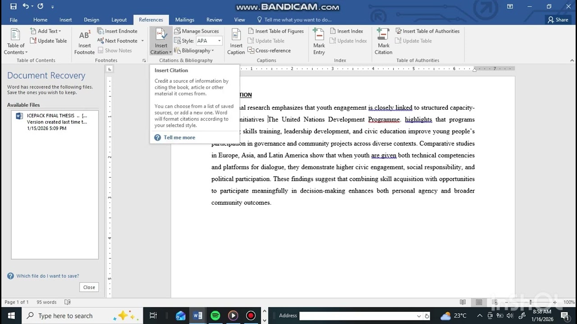Click the Page 1 of 1 status indicator
The width and height of the screenshot is (577, 324).
click(16, 302)
